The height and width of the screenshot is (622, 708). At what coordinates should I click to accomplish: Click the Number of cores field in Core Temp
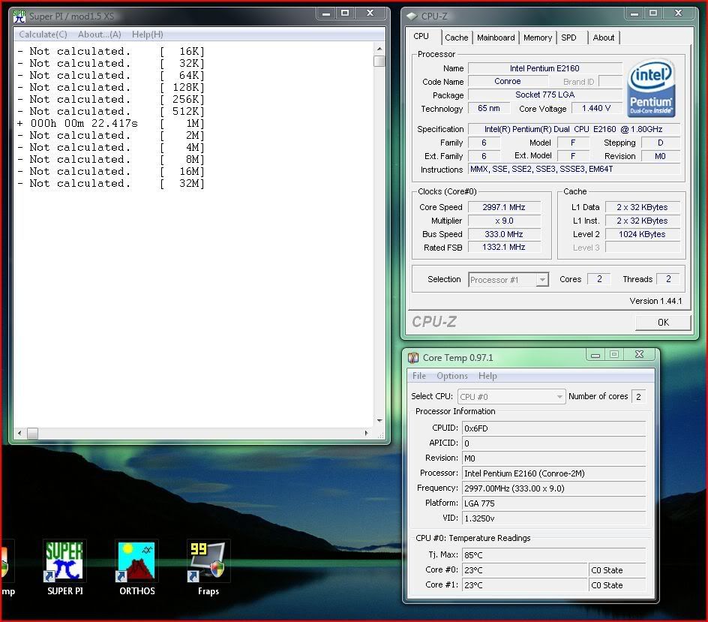tap(638, 397)
